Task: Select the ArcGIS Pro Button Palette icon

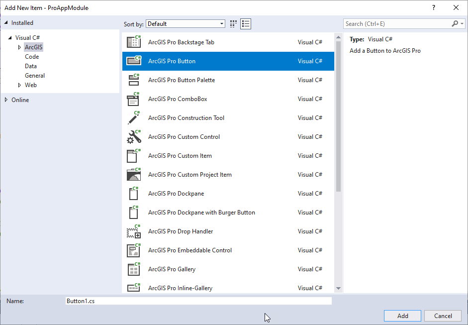Action: pos(133,80)
